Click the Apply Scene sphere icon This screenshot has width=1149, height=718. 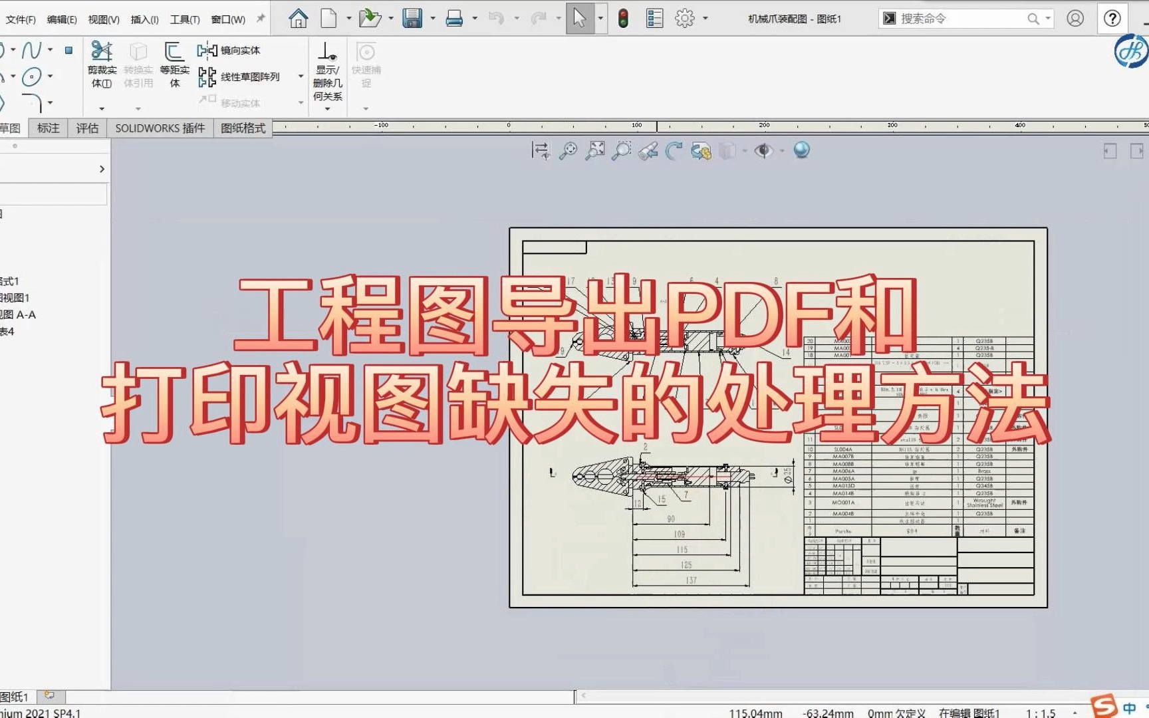coord(802,151)
